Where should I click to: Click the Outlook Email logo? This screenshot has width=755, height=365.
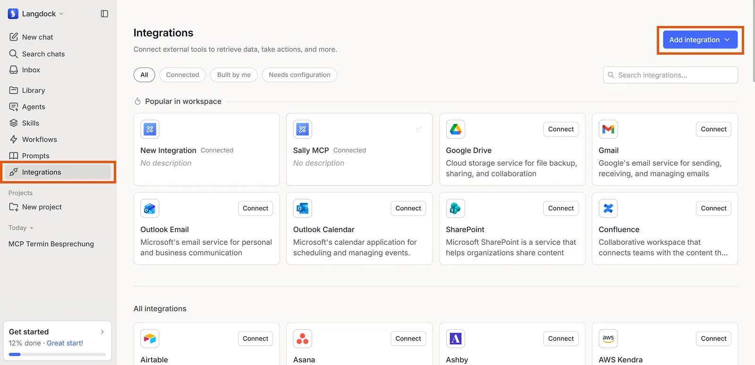tap(150, 208)
